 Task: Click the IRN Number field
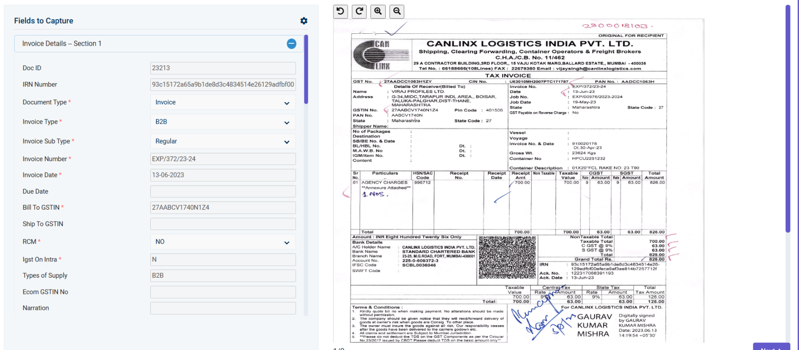[x=223, y=84]
